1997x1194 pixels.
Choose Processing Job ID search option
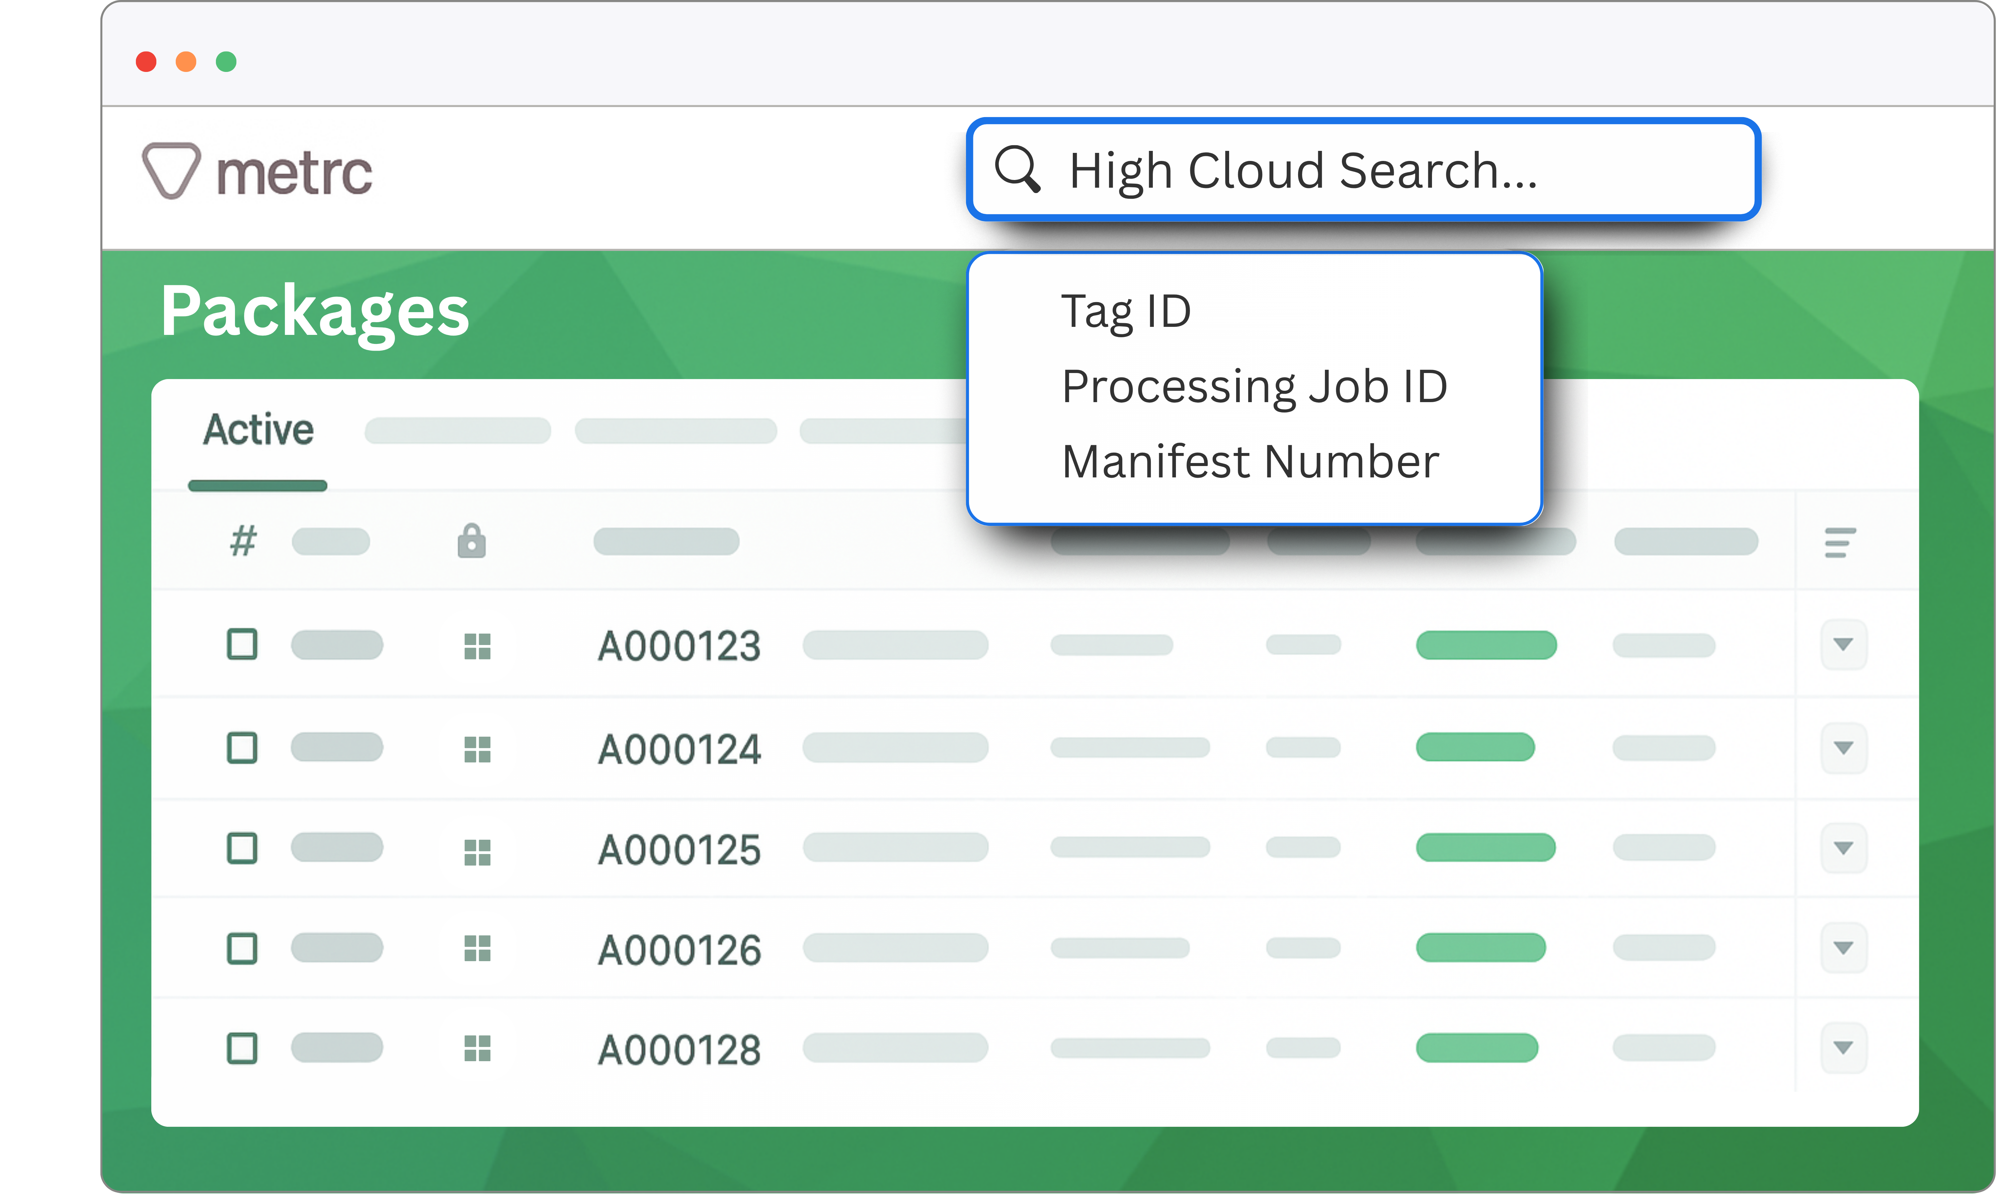pos(1255,387)
